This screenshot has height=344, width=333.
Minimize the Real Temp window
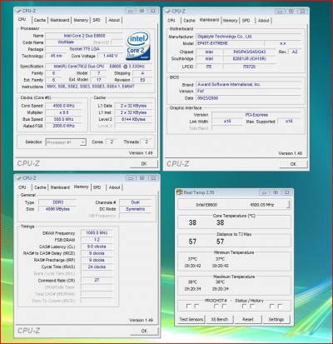[x=264, y=192]
